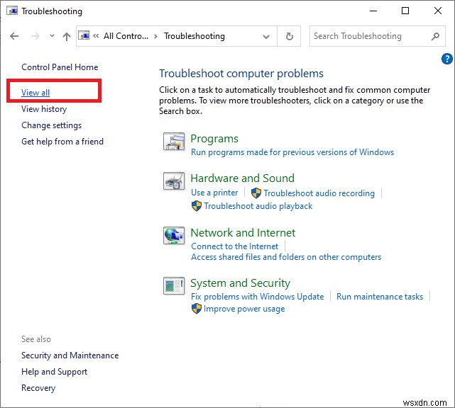
Task: Expand the hidden breadcrumb chevrons in the address bar
Action: click(x=96, y=36)
